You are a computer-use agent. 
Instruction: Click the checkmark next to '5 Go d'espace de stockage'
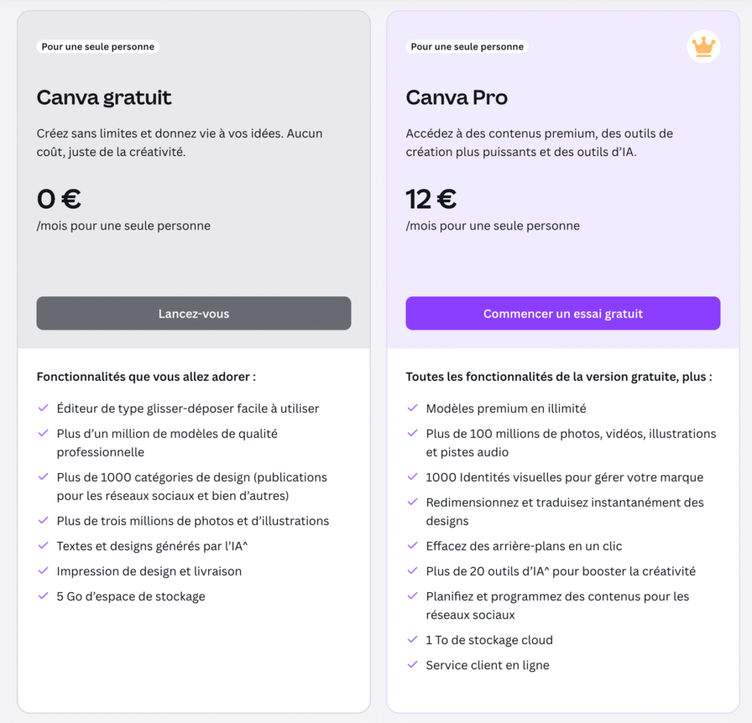(x=43, y=596)
